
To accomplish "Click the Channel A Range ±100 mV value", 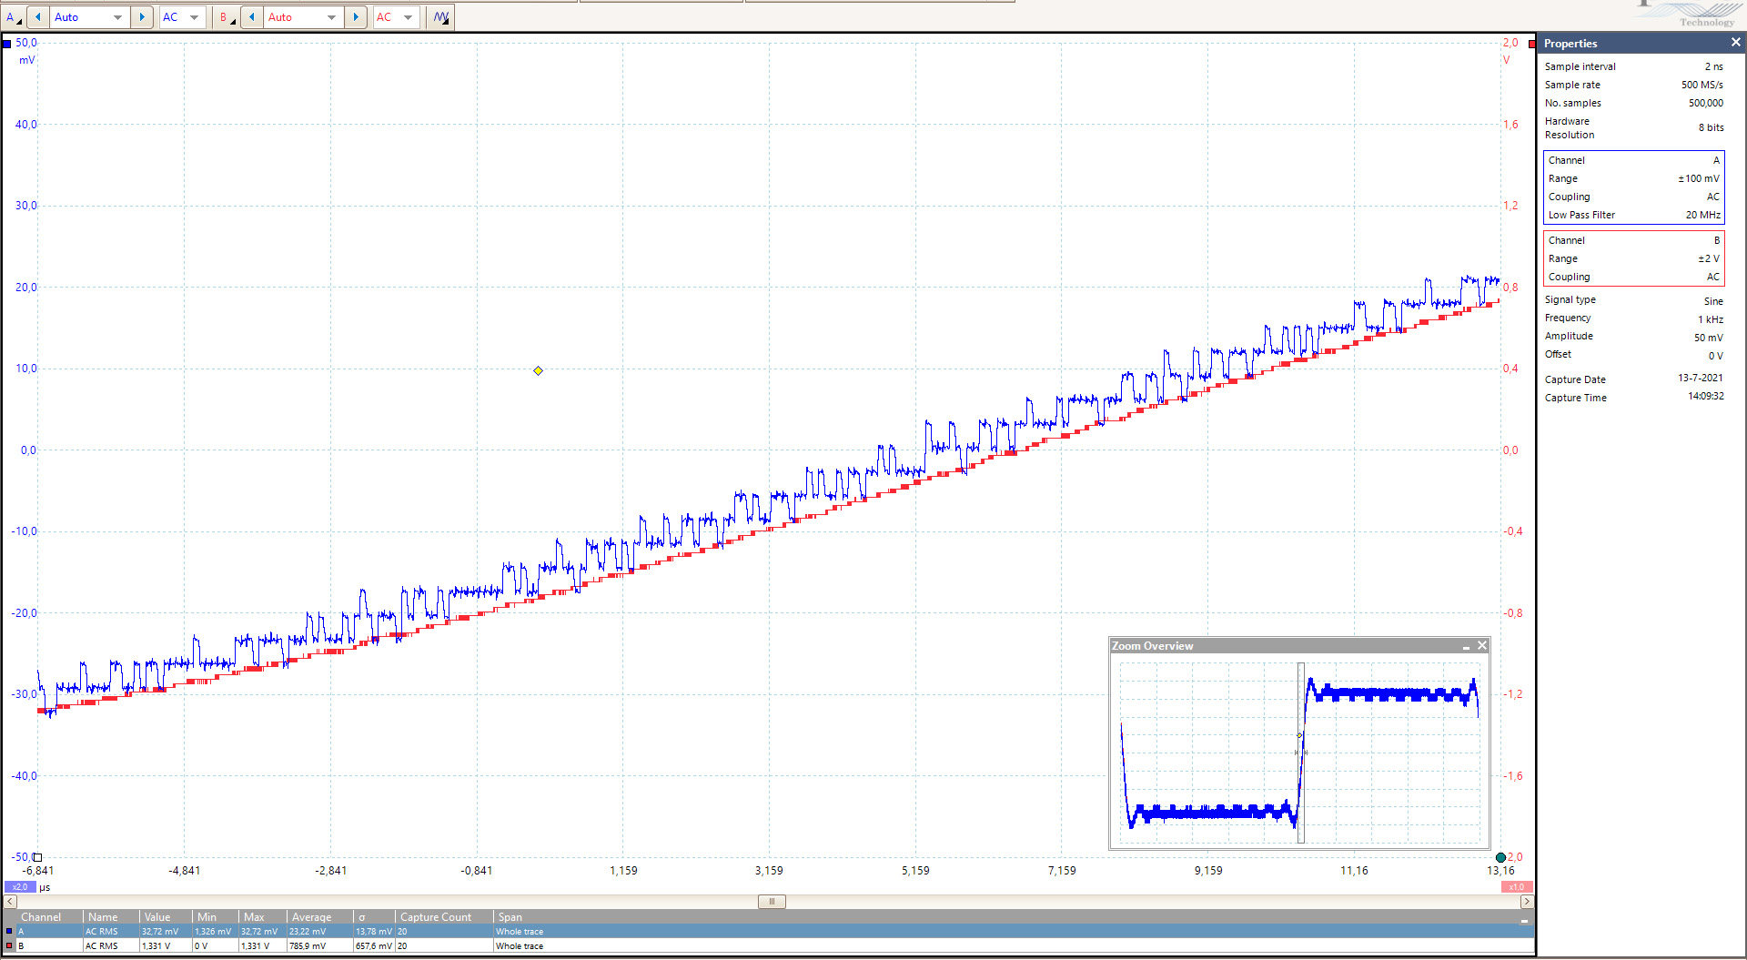I will (1699, 178).
